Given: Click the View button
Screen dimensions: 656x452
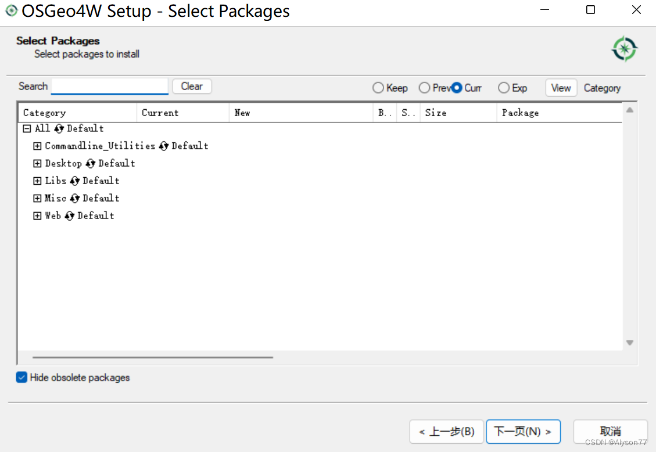Looking at the screenshot, I should coord(561,88).
